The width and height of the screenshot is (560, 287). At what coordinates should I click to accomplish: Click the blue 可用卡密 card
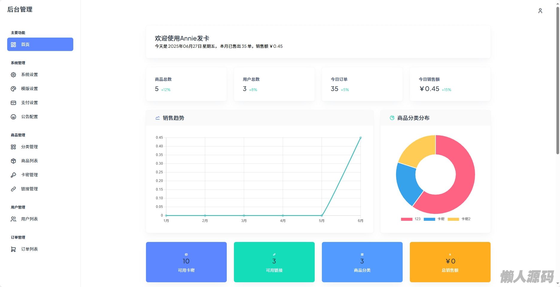(x=186, y=262)
